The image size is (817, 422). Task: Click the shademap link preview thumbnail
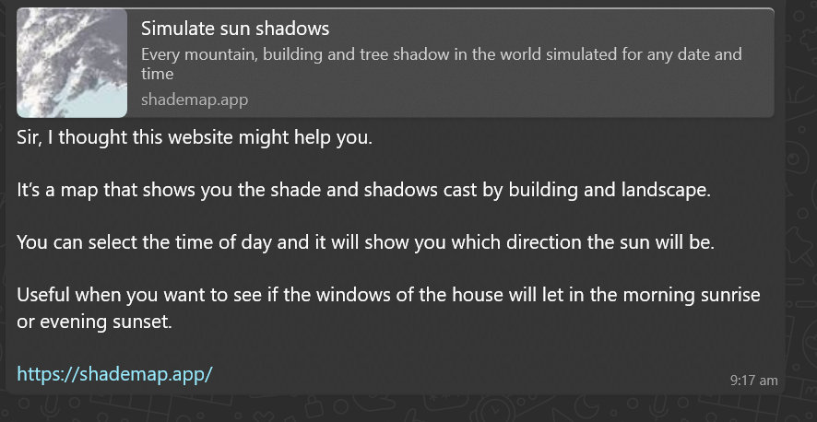[x=72, y=63]
